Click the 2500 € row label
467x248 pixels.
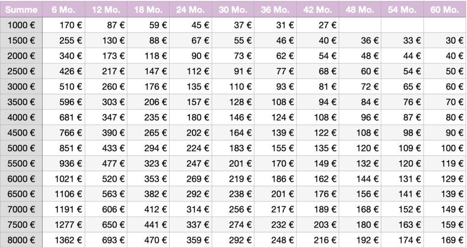pyautogui.click(x=21, y=71)
